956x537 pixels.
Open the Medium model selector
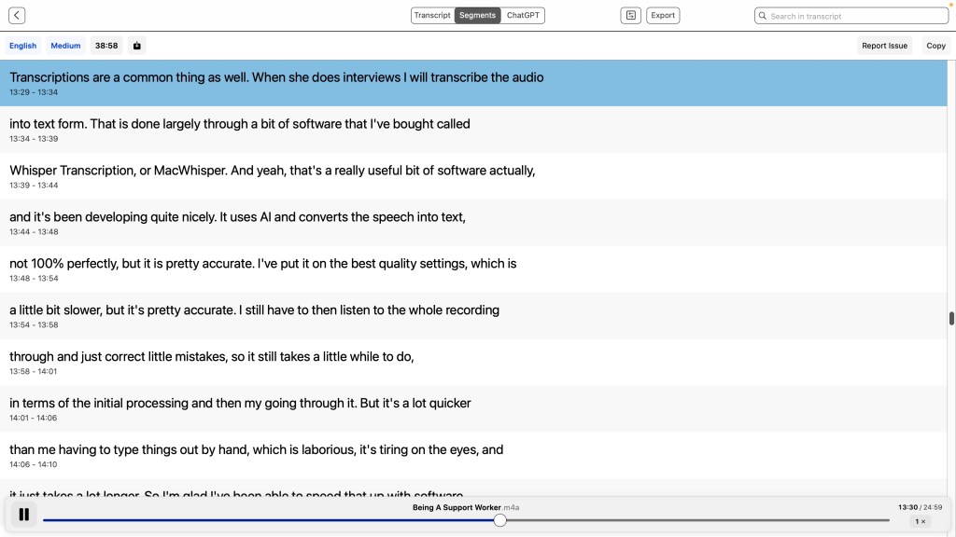[x=65, y=45]
